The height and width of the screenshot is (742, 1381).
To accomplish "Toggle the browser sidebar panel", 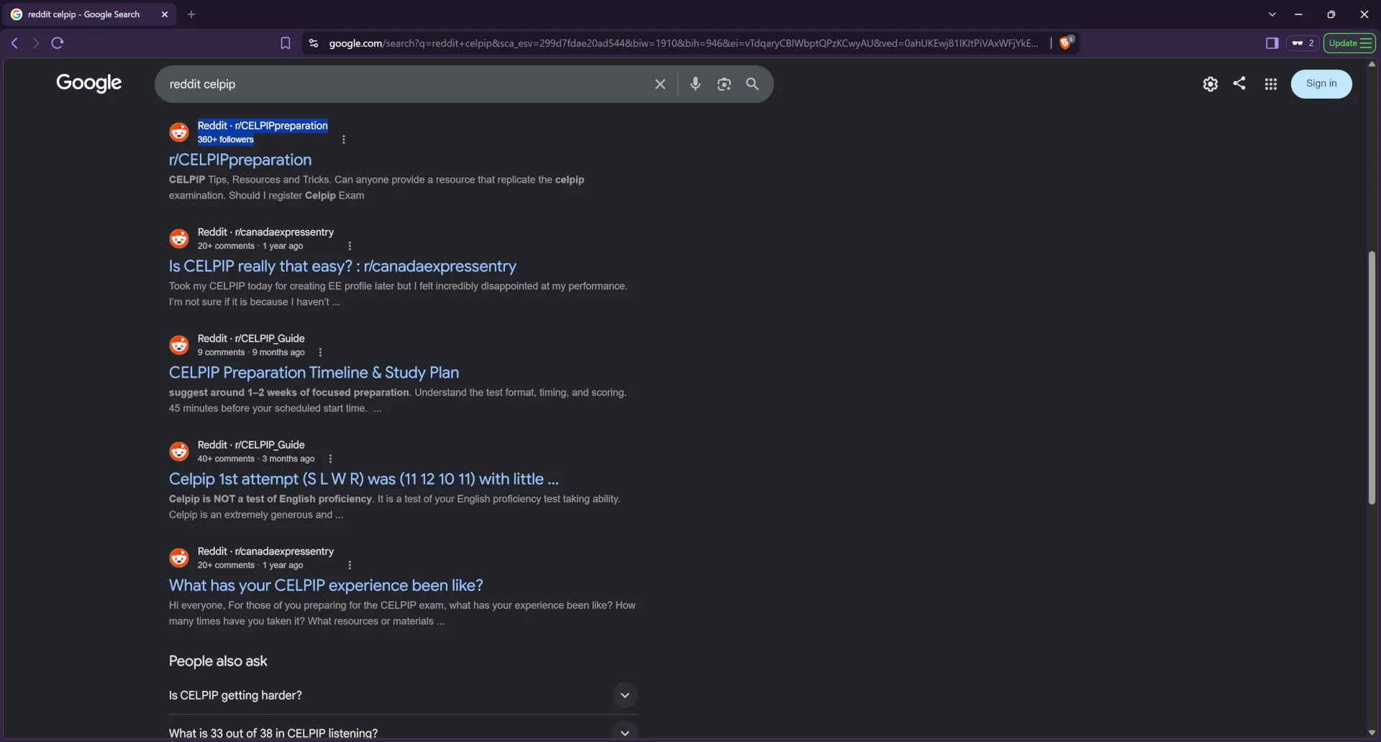I will [1272, 43].
